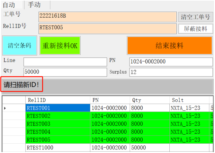
Task: Select the Qty cell of RTEST005
Action: pos(149,139)
